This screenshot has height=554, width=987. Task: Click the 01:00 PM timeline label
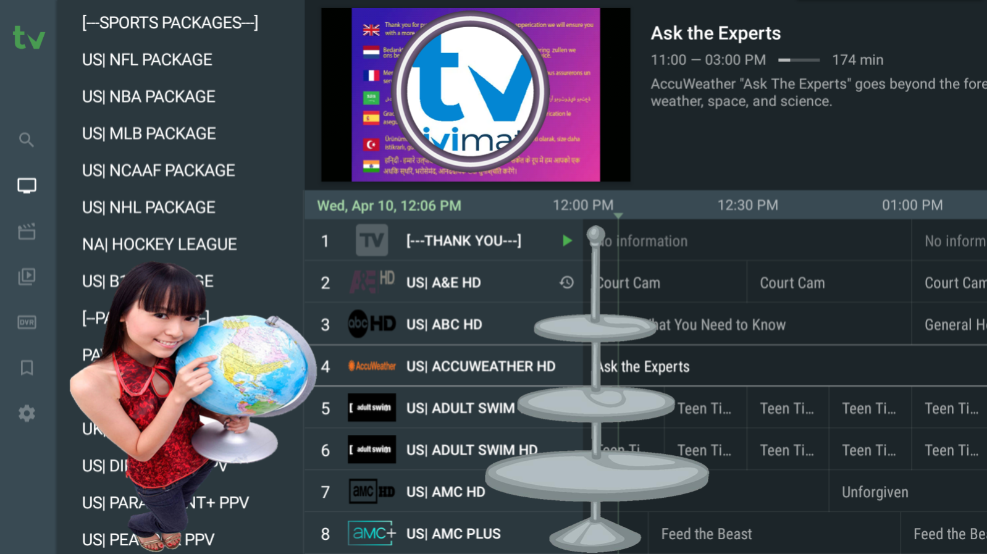coord(912,205)
